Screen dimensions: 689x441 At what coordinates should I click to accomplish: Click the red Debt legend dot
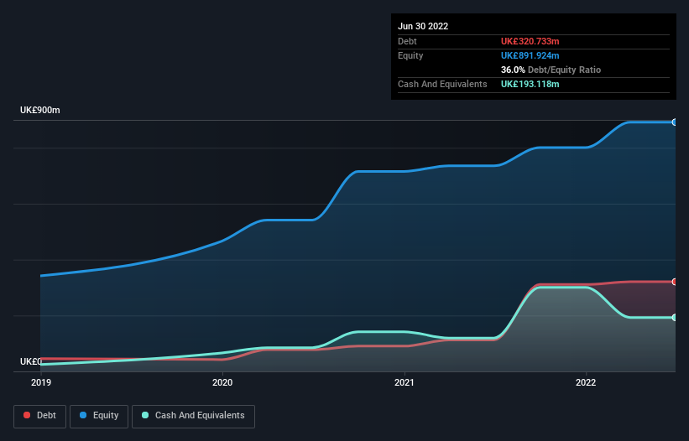(27, 415)
